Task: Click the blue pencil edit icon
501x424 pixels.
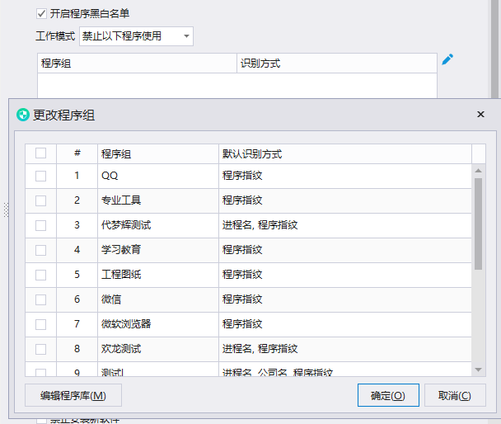Action: click(447, 59)
